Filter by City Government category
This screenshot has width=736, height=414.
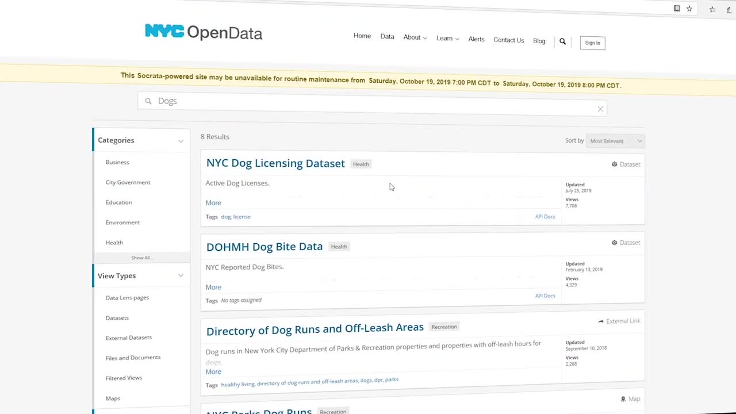coord(128,182)
